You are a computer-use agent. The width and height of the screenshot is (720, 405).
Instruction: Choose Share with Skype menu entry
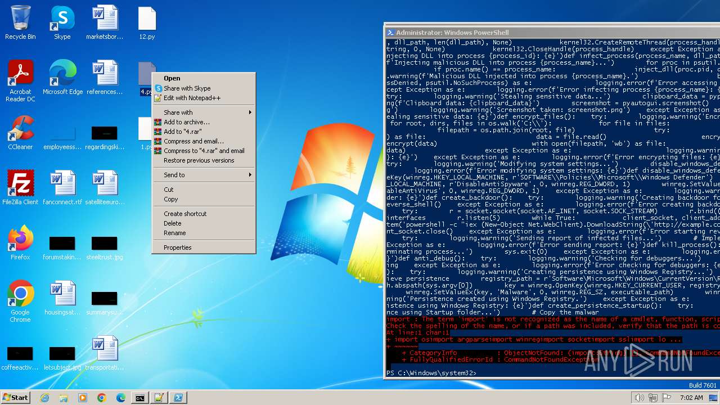204,88
